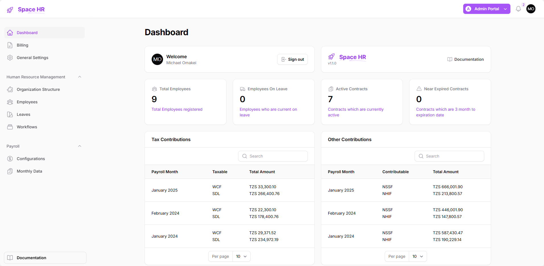Click January 2025 row in Tax Contributions

tap(230, 190)
